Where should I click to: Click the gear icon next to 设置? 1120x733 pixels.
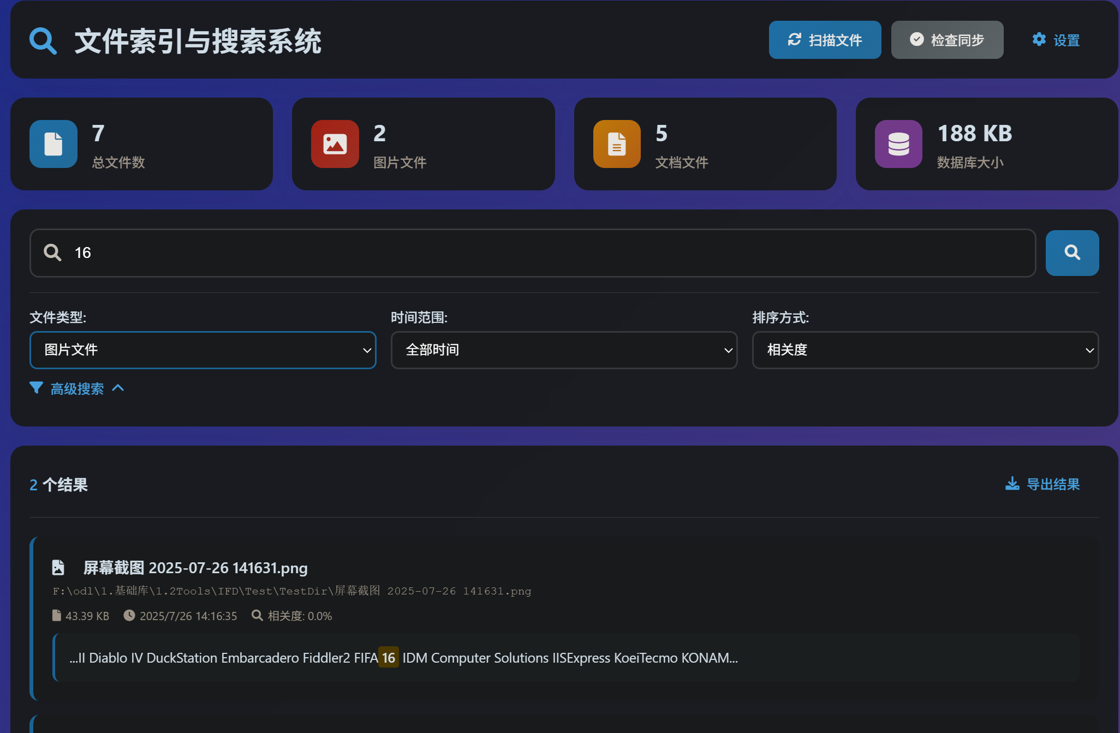1039,39
